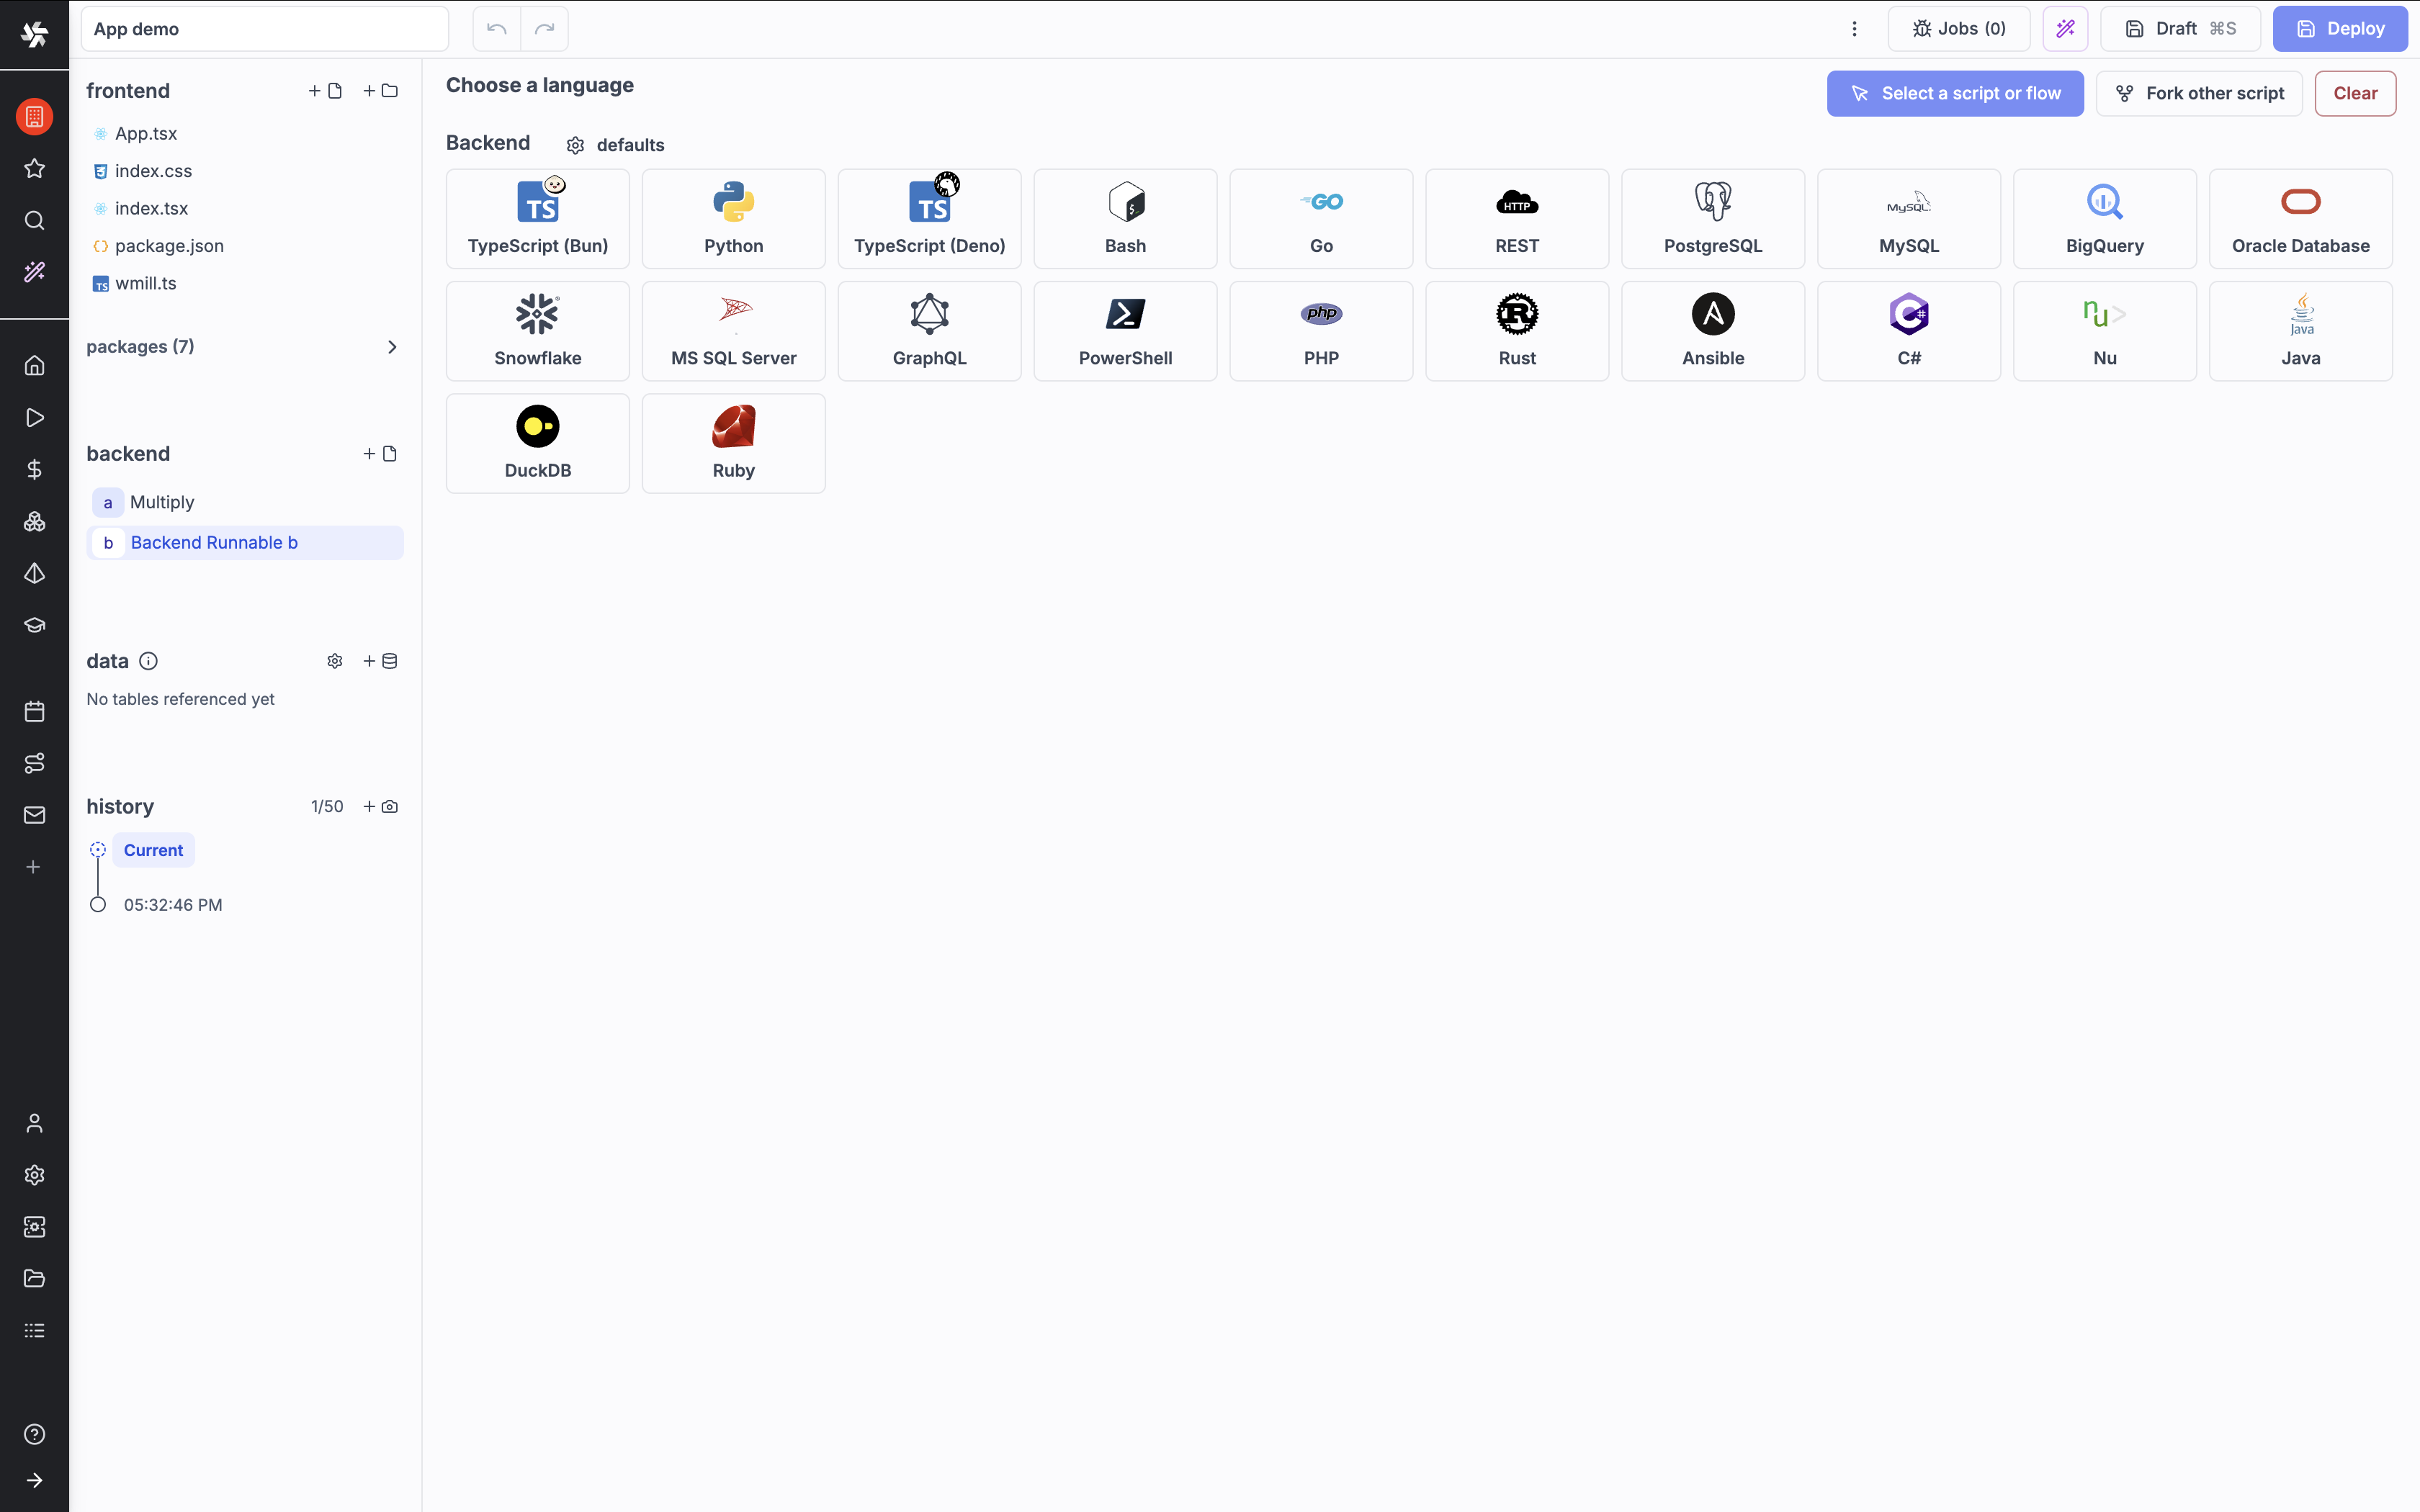
Task: Click the App demo name field
Action: point(265,29)
